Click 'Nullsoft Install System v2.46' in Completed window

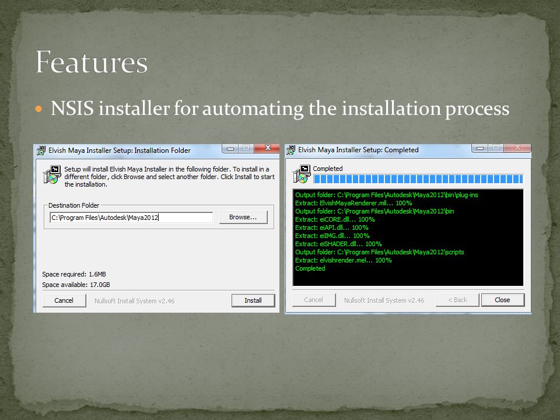(384, 301)
